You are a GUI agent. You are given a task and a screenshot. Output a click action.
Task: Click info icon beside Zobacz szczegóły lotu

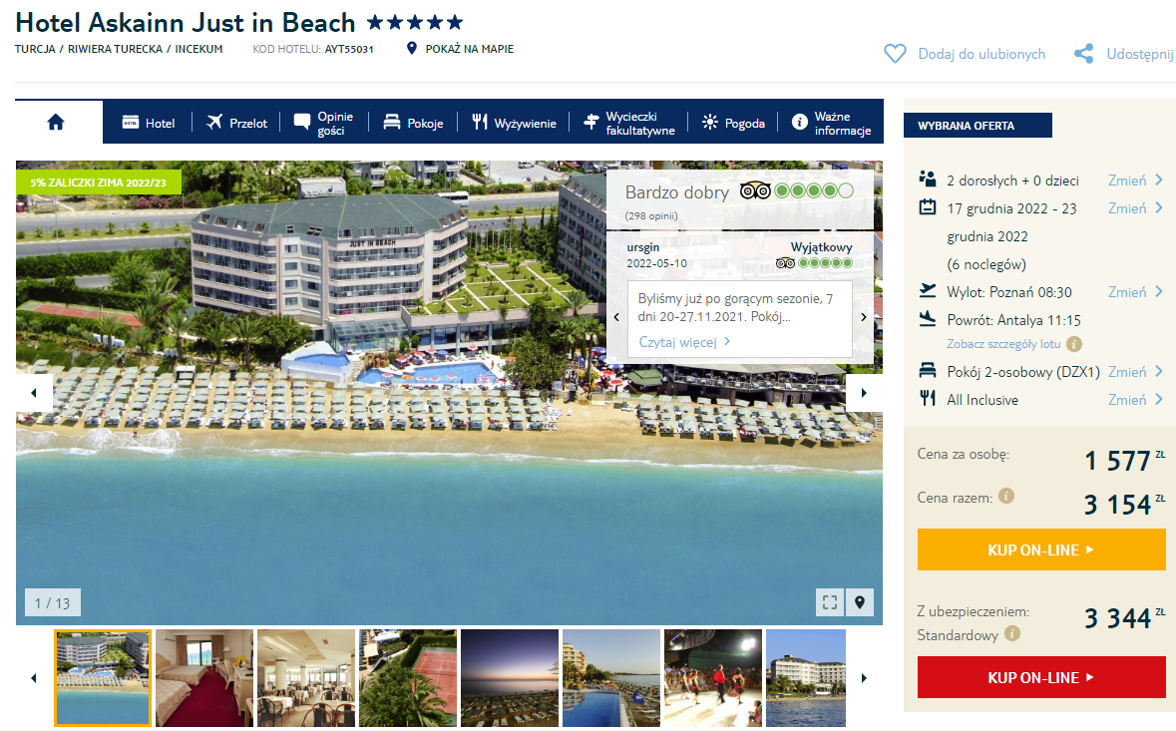point(1074,344)
